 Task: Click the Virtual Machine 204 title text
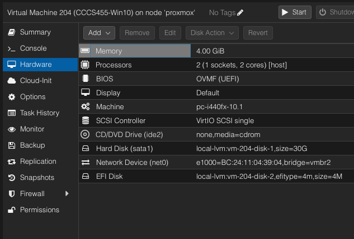click(x=101, y=13)
